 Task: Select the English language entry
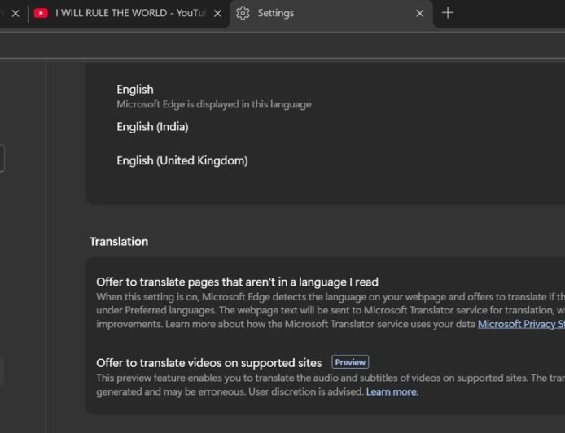tap(135, 90)
